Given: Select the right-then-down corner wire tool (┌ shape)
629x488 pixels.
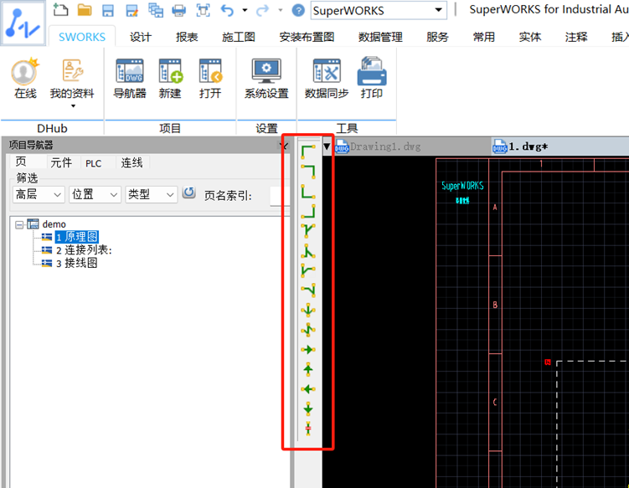Looking at the screenshot, I should point(308,152).
